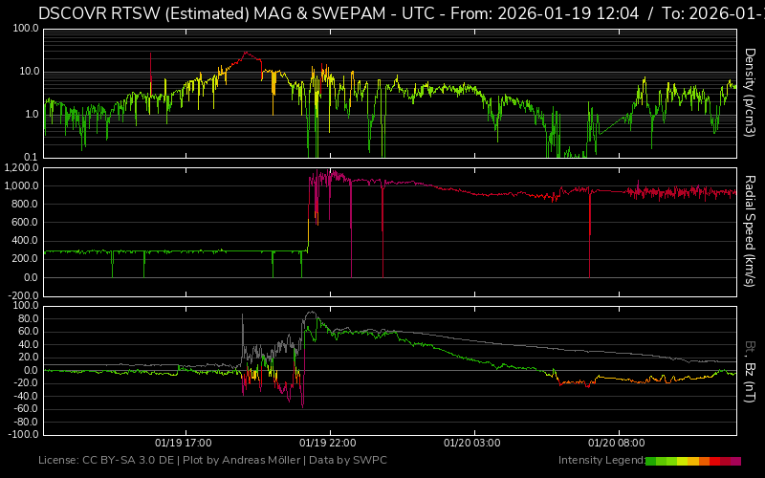Image resolution: width=765 pixels, height=478 pixels.
Task: Click the 01/19 17:00 time tick label
Action: coord(183,444)
